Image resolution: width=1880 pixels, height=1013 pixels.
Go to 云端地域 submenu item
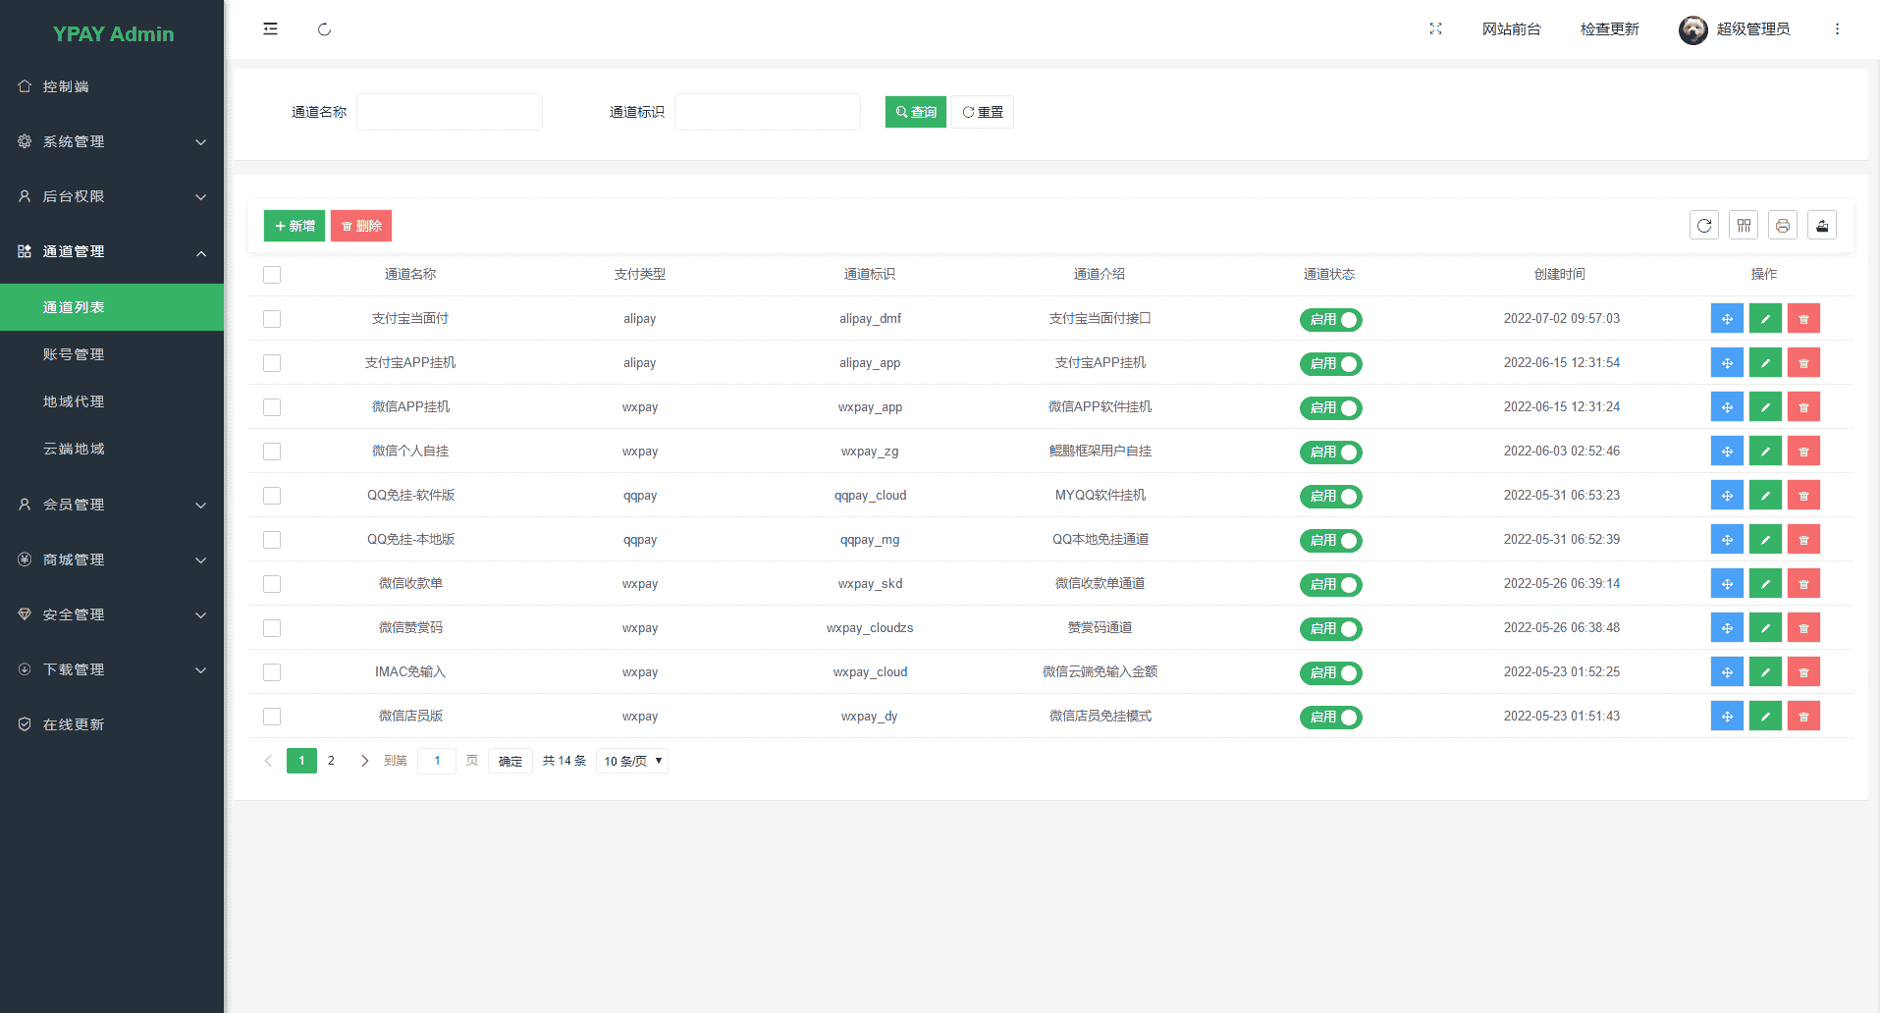(74, 449)
